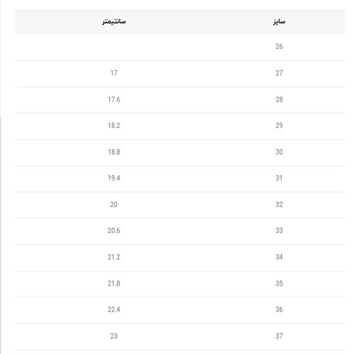
Task: Click the سایز column header
Action: [279, 21]
